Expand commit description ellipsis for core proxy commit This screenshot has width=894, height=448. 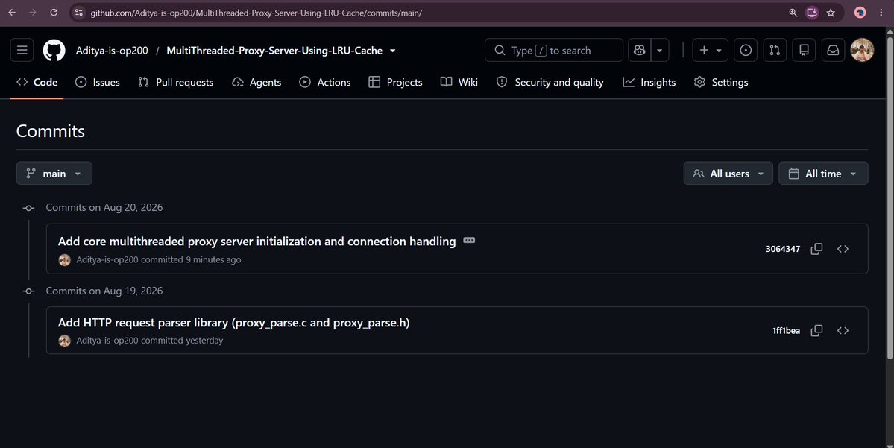coord(469,241)
